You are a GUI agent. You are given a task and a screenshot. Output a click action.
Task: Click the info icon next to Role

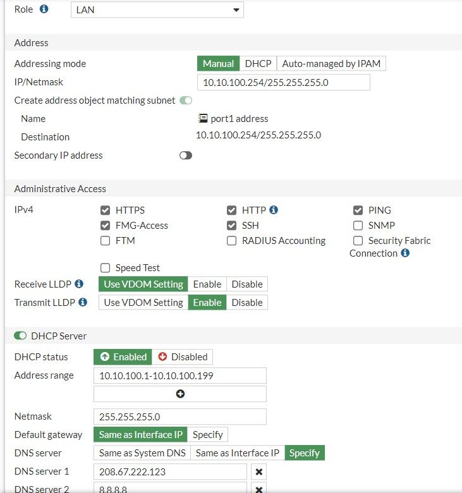(44, 9)
